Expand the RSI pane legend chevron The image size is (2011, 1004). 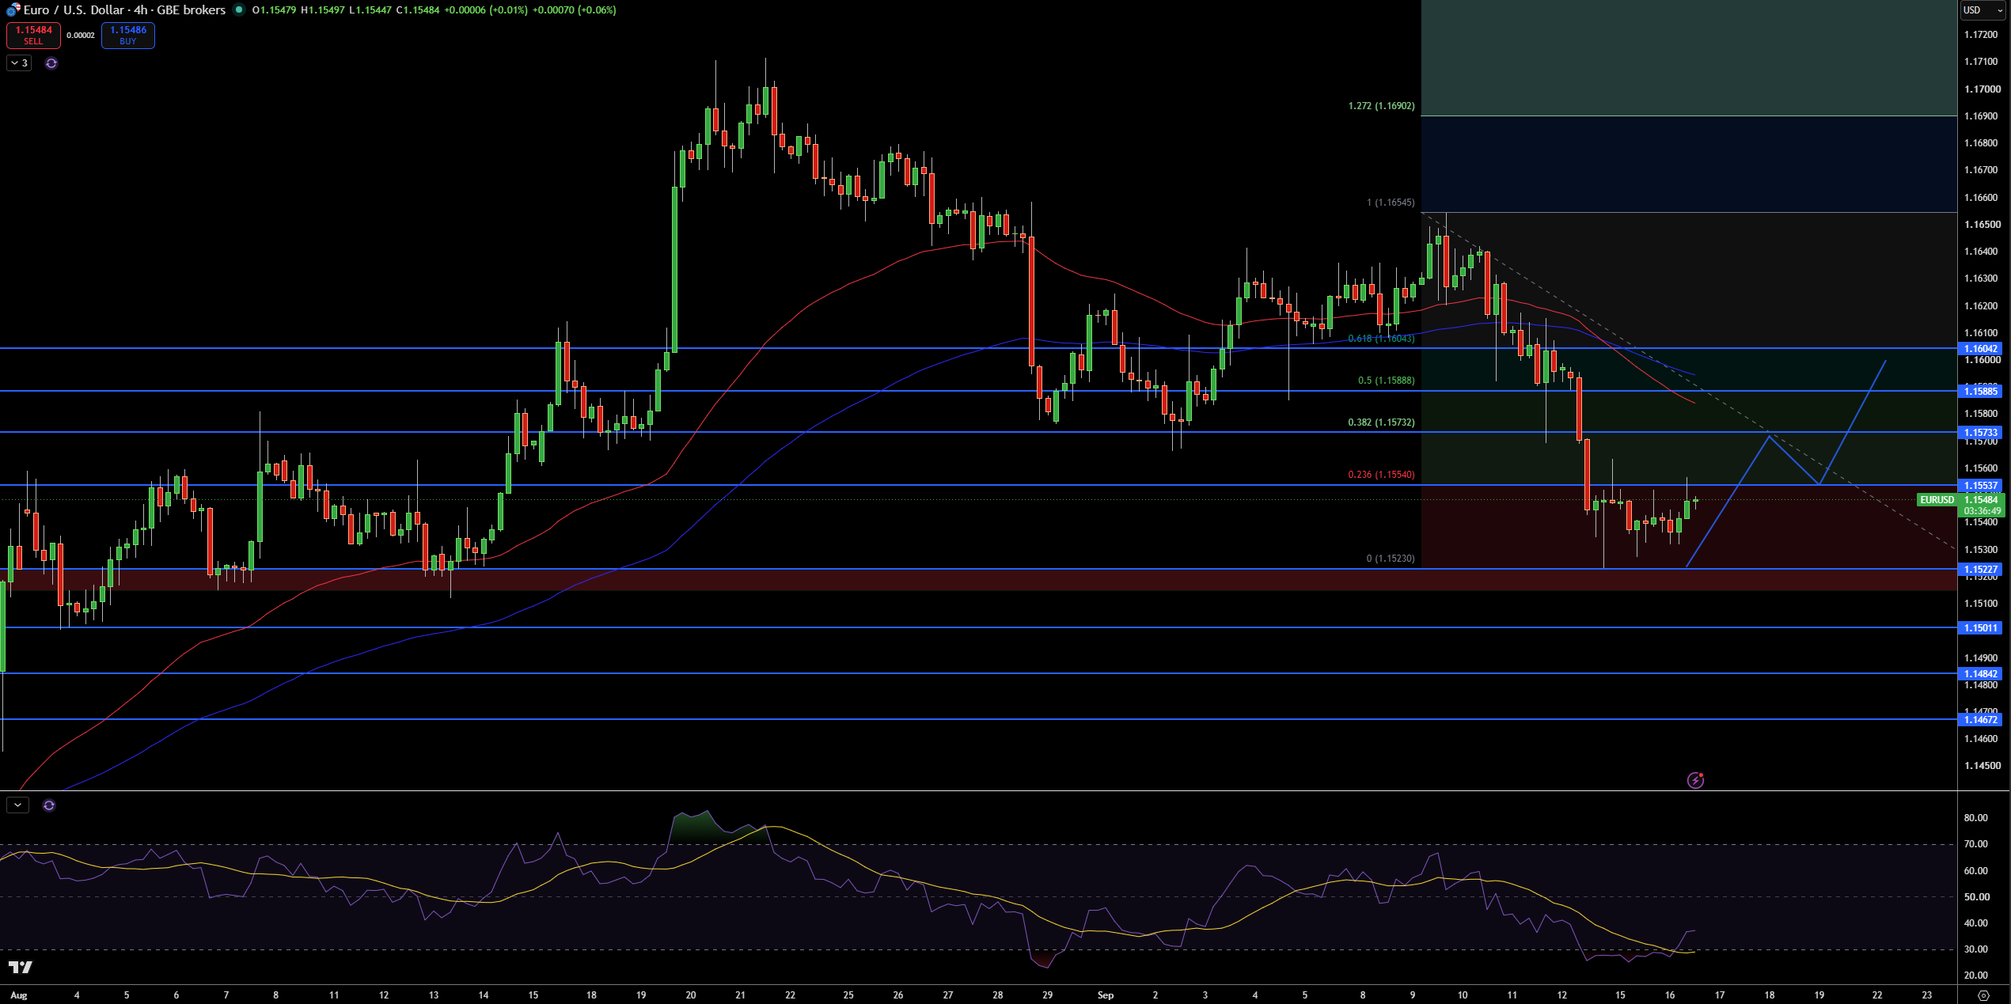click(x=17, y=805)
